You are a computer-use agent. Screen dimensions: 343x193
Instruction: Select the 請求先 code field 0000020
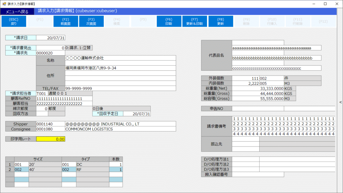[x=51, y=53]
